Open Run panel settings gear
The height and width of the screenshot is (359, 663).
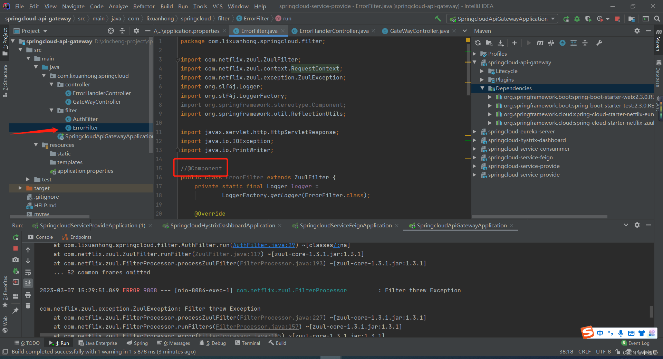click(637, 225)
